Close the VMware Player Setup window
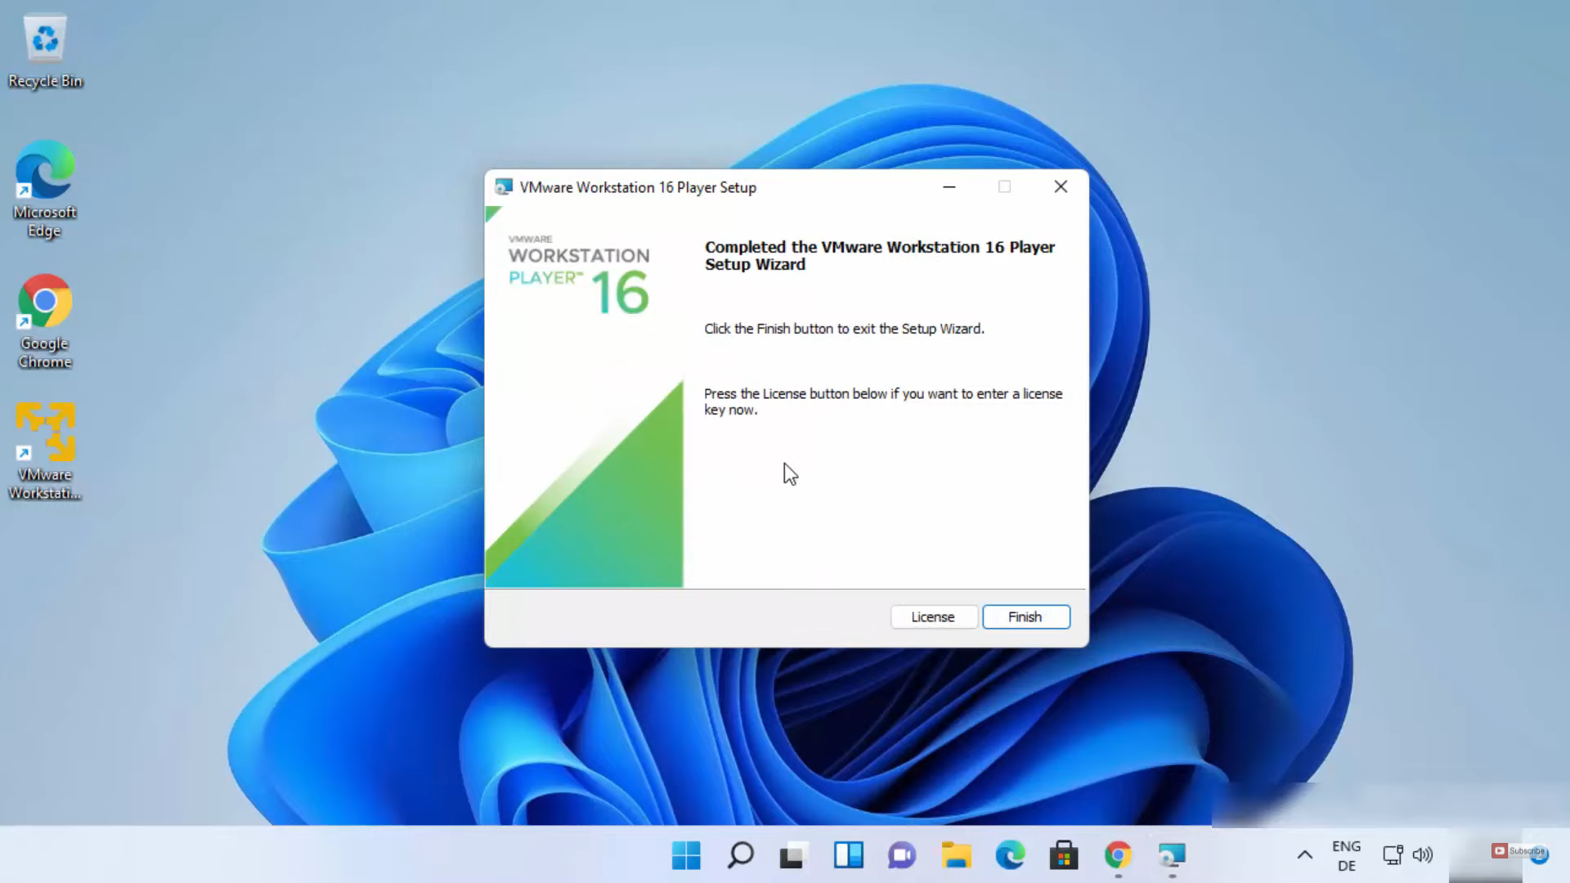This screenshot has height=883, width=1570. coord(1061,187)
